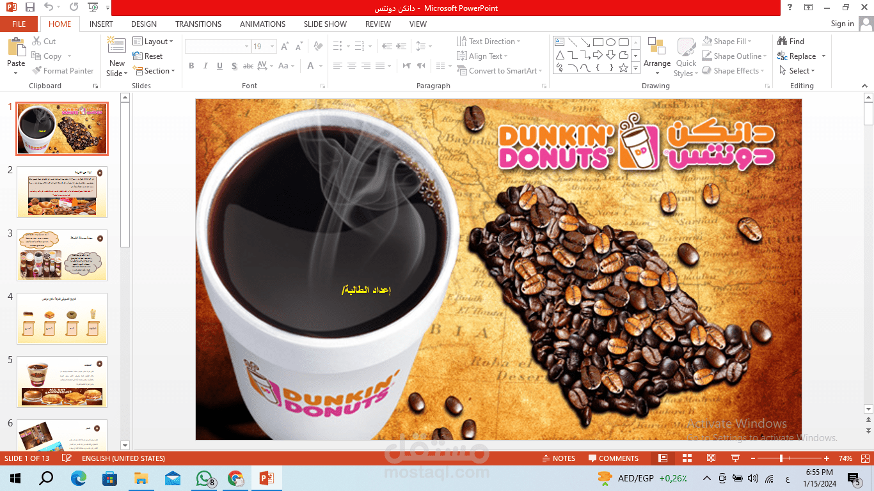Toggle text Shadow effect

(234, 66)
